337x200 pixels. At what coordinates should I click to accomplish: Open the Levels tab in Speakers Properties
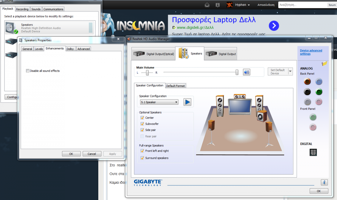(39, 49)
